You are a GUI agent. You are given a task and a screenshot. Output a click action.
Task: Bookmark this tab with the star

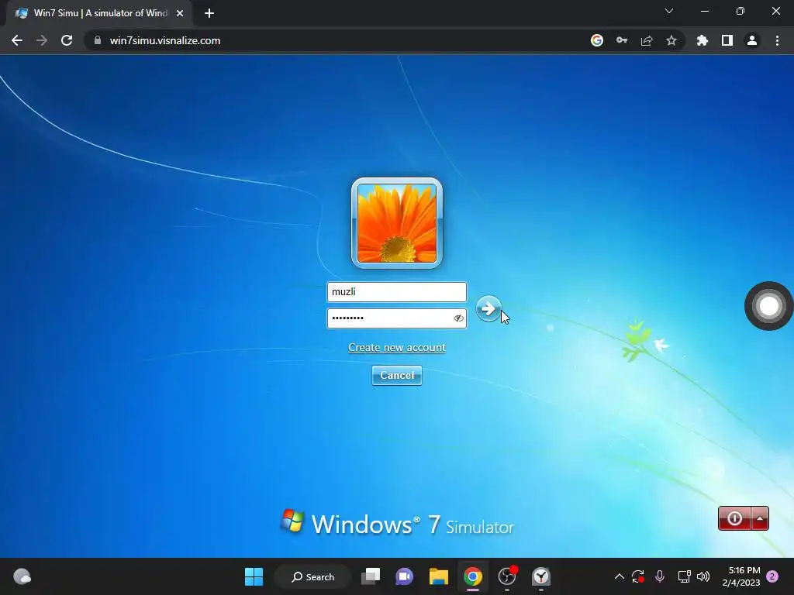671,40
